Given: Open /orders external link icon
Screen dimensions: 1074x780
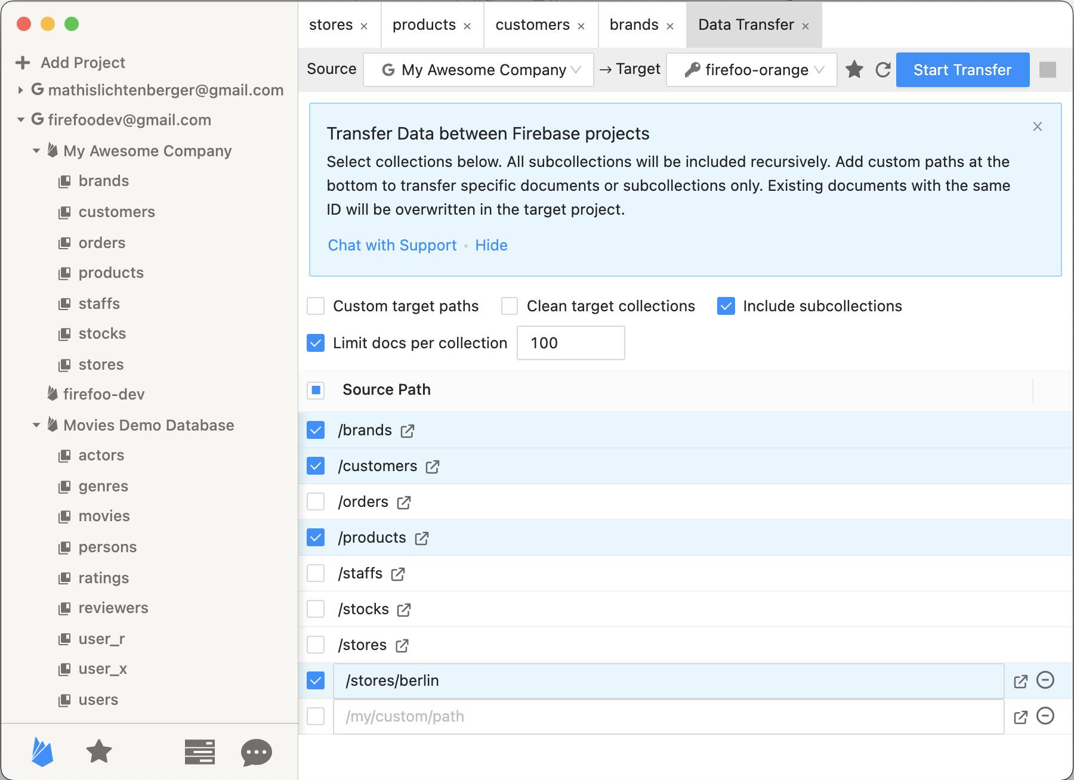Looking at the screenshot, I should tap(404, 502).
